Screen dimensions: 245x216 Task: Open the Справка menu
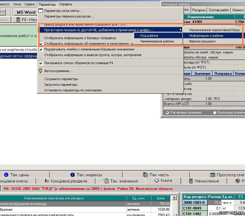(65, 4)
